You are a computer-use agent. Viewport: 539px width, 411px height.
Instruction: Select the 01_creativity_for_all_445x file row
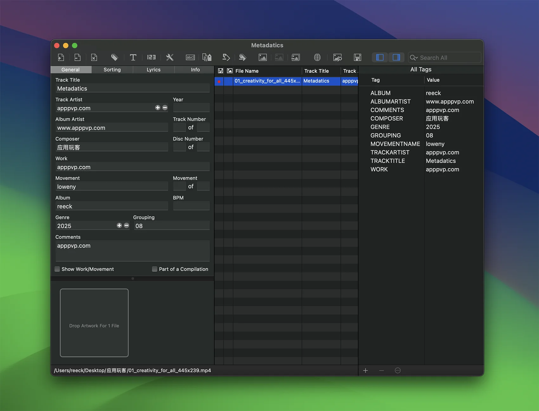pyautogui.click(x=286, y=81)
